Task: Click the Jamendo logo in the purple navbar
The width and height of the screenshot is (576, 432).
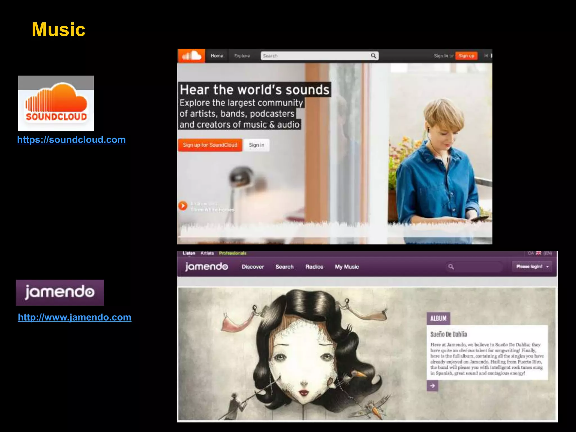Action: point(206,266)
